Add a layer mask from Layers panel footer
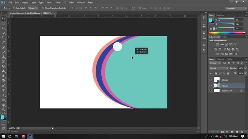248x139 pixels. [222, 132]
